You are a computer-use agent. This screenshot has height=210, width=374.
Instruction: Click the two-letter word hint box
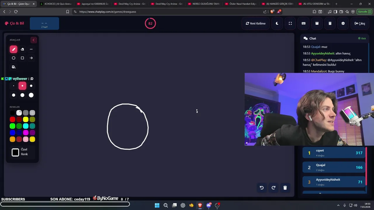[x=44, y=23]
